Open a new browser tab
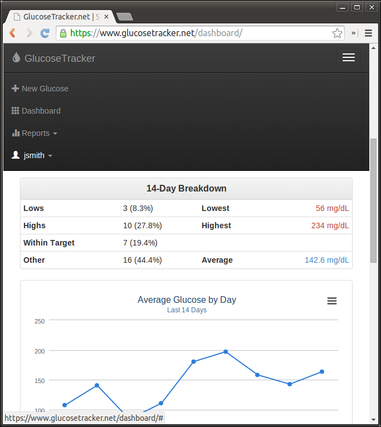 coord(125,17)
